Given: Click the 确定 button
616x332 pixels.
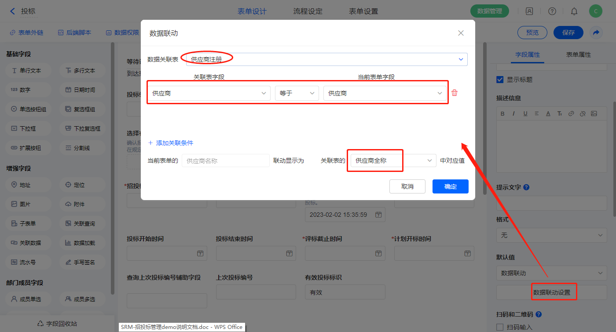Looking at the screenshot, I should (x=450, y=186).
